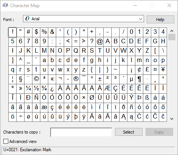Pick the pilcrow ¶ paragraph symbol
The image size is (178, 155).
pyautogui.click(x=139, y=79)
